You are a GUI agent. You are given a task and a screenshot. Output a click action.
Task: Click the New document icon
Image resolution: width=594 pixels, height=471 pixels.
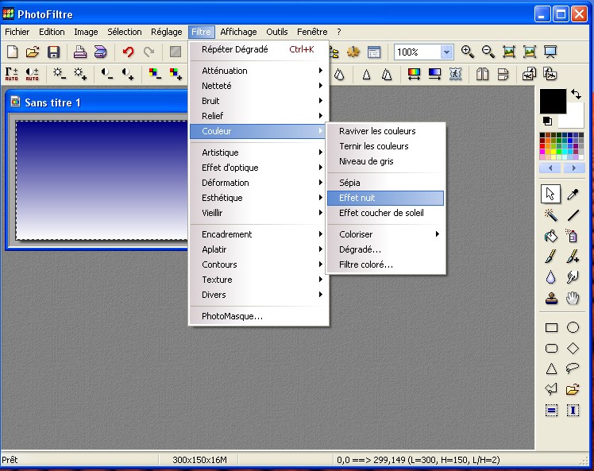click(12, 52)
